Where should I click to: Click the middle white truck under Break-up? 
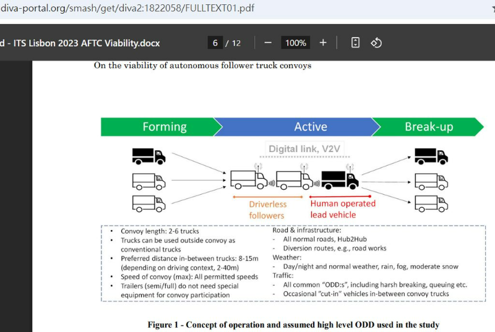point(431,181)
